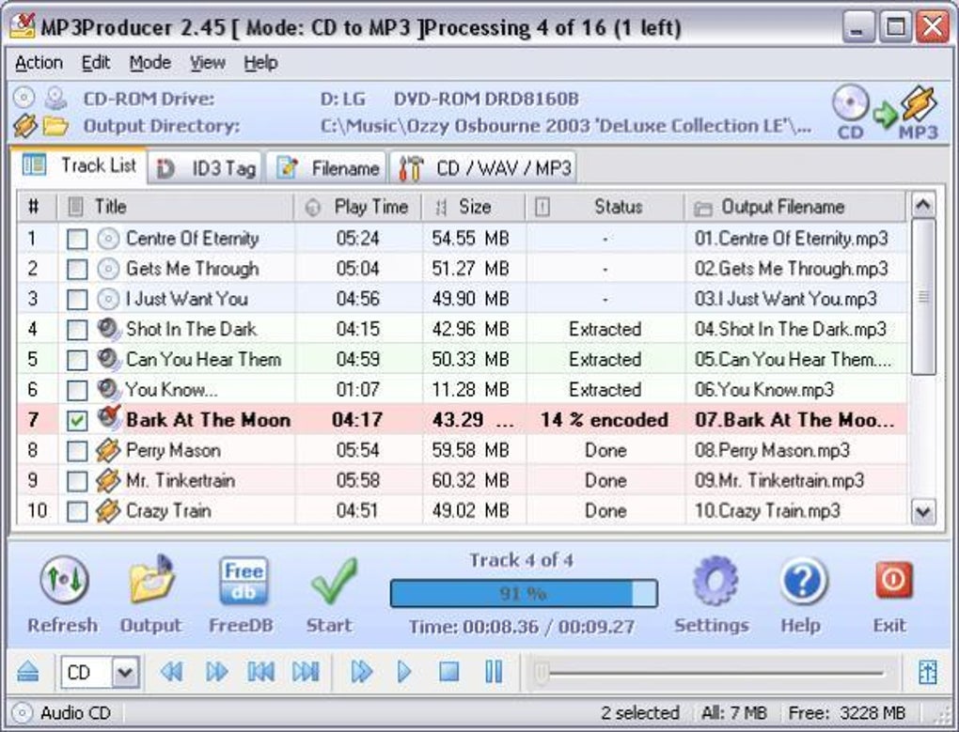
Task: Click the 91 % progress bar
Action: tap(524, 593)
